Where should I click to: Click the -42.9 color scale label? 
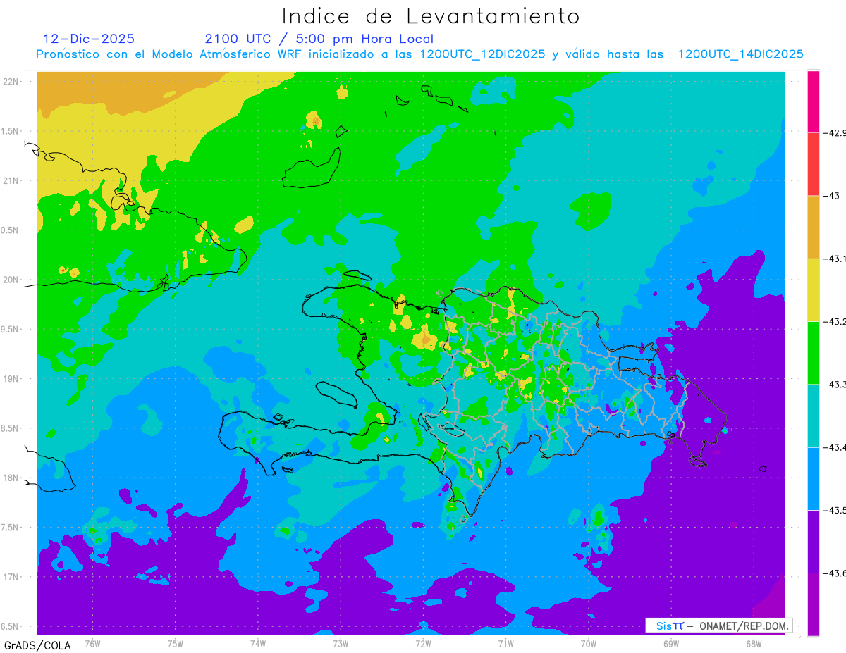[x=835, y=132]
